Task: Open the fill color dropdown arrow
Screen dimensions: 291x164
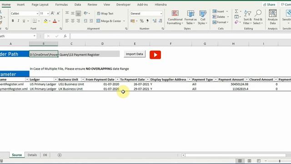Action: click(x=50, y=21)
